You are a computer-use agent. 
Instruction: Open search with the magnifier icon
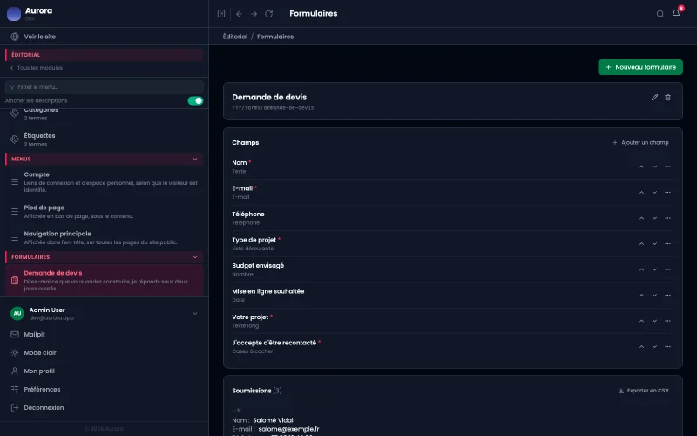[x=660, y=14]
